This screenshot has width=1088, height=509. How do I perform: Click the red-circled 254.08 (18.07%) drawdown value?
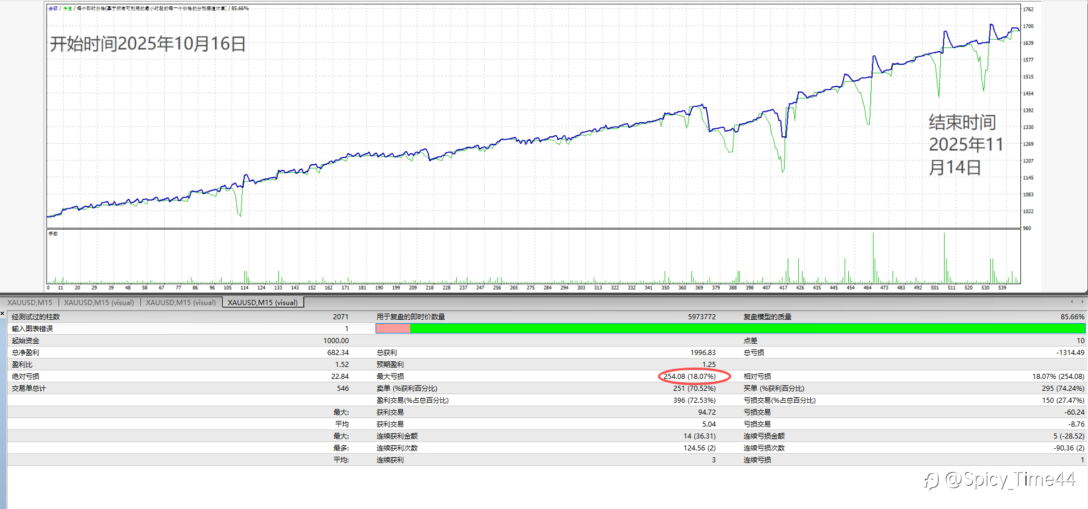690,376
